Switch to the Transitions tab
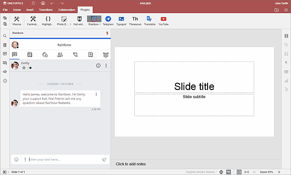291x175 pixels. (x=46, y=10)
